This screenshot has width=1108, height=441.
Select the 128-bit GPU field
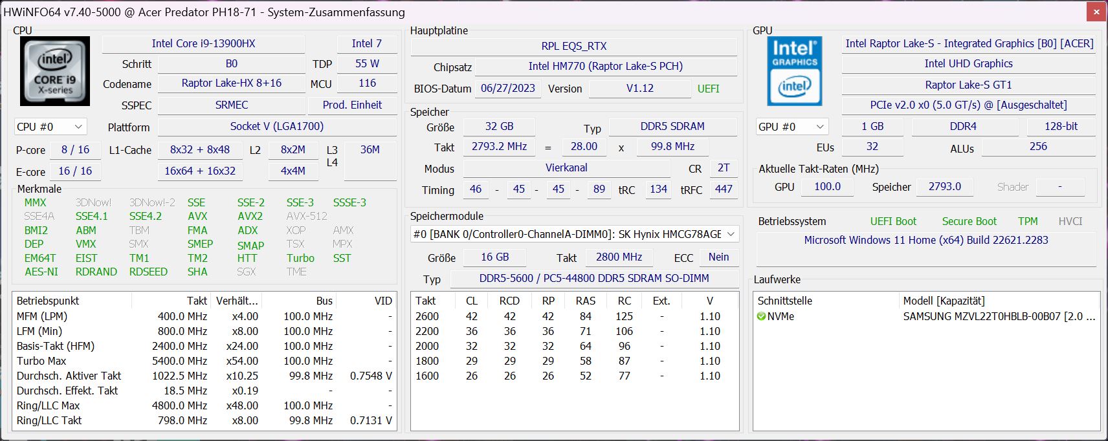1061,127
